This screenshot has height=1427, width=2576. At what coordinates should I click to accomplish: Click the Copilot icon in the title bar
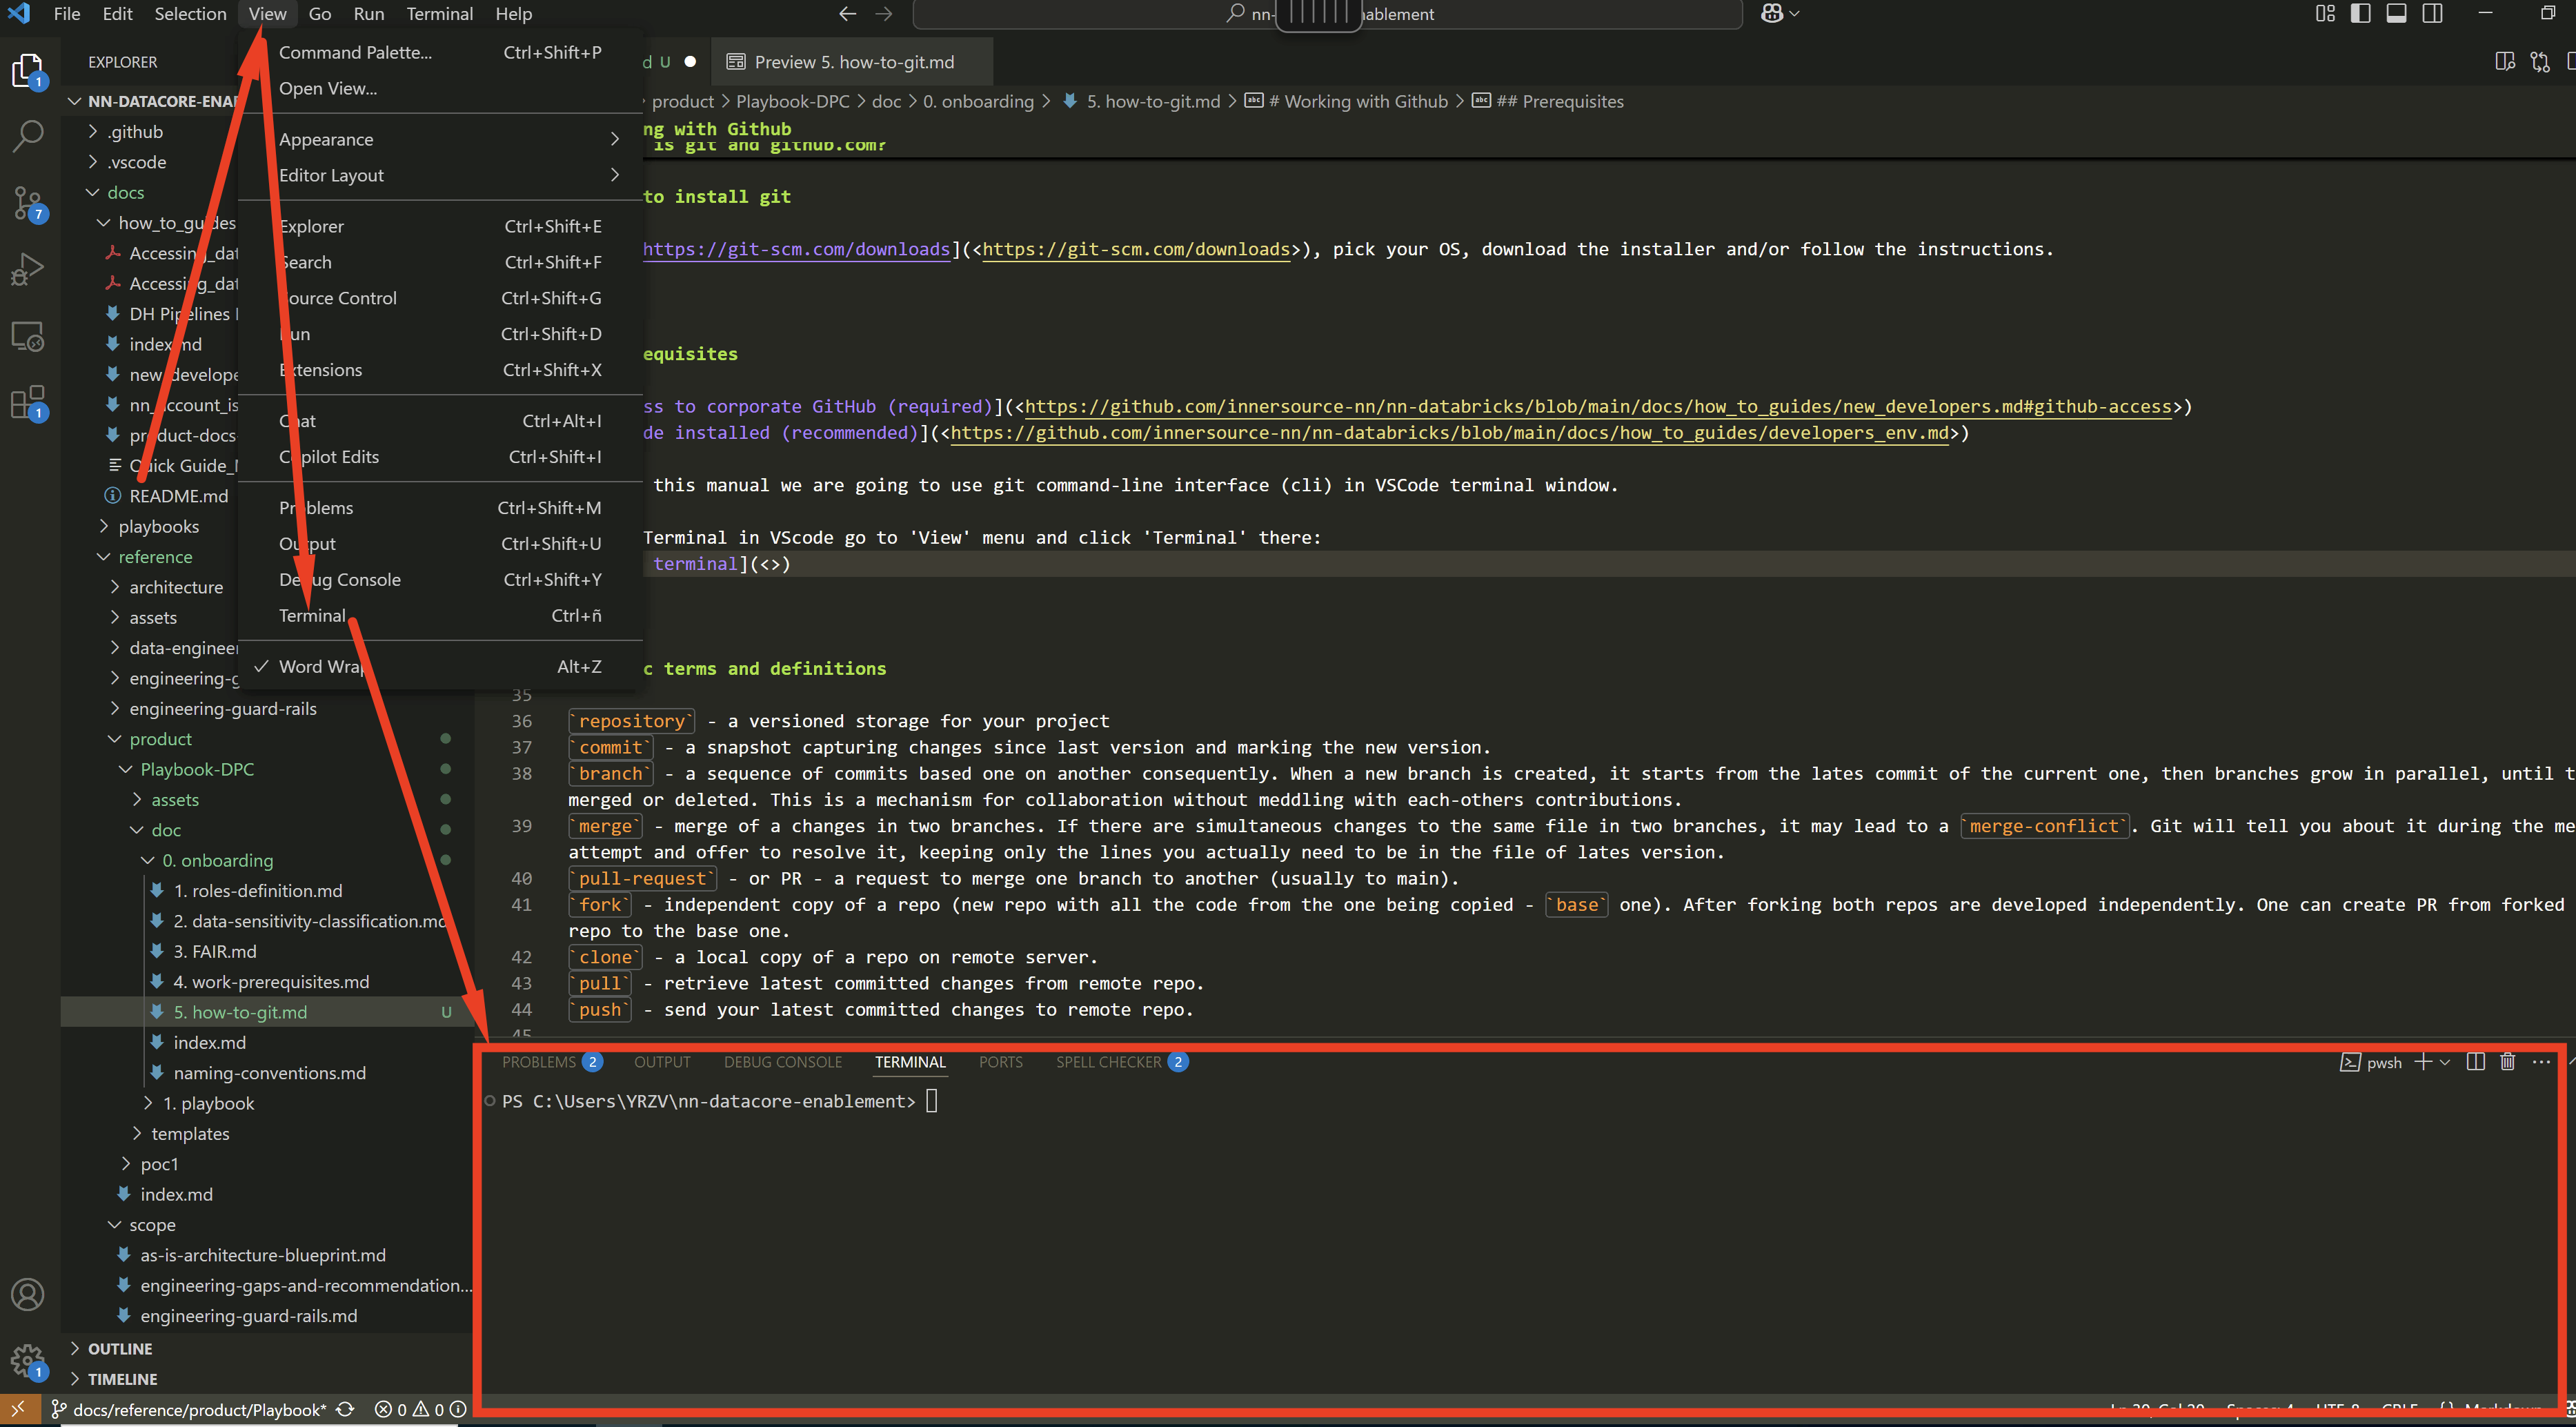click(1771, 14)
